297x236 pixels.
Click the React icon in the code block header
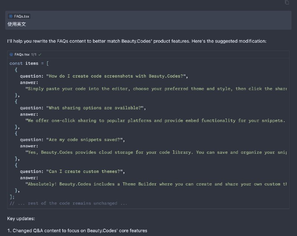click(x=11, y=54)
